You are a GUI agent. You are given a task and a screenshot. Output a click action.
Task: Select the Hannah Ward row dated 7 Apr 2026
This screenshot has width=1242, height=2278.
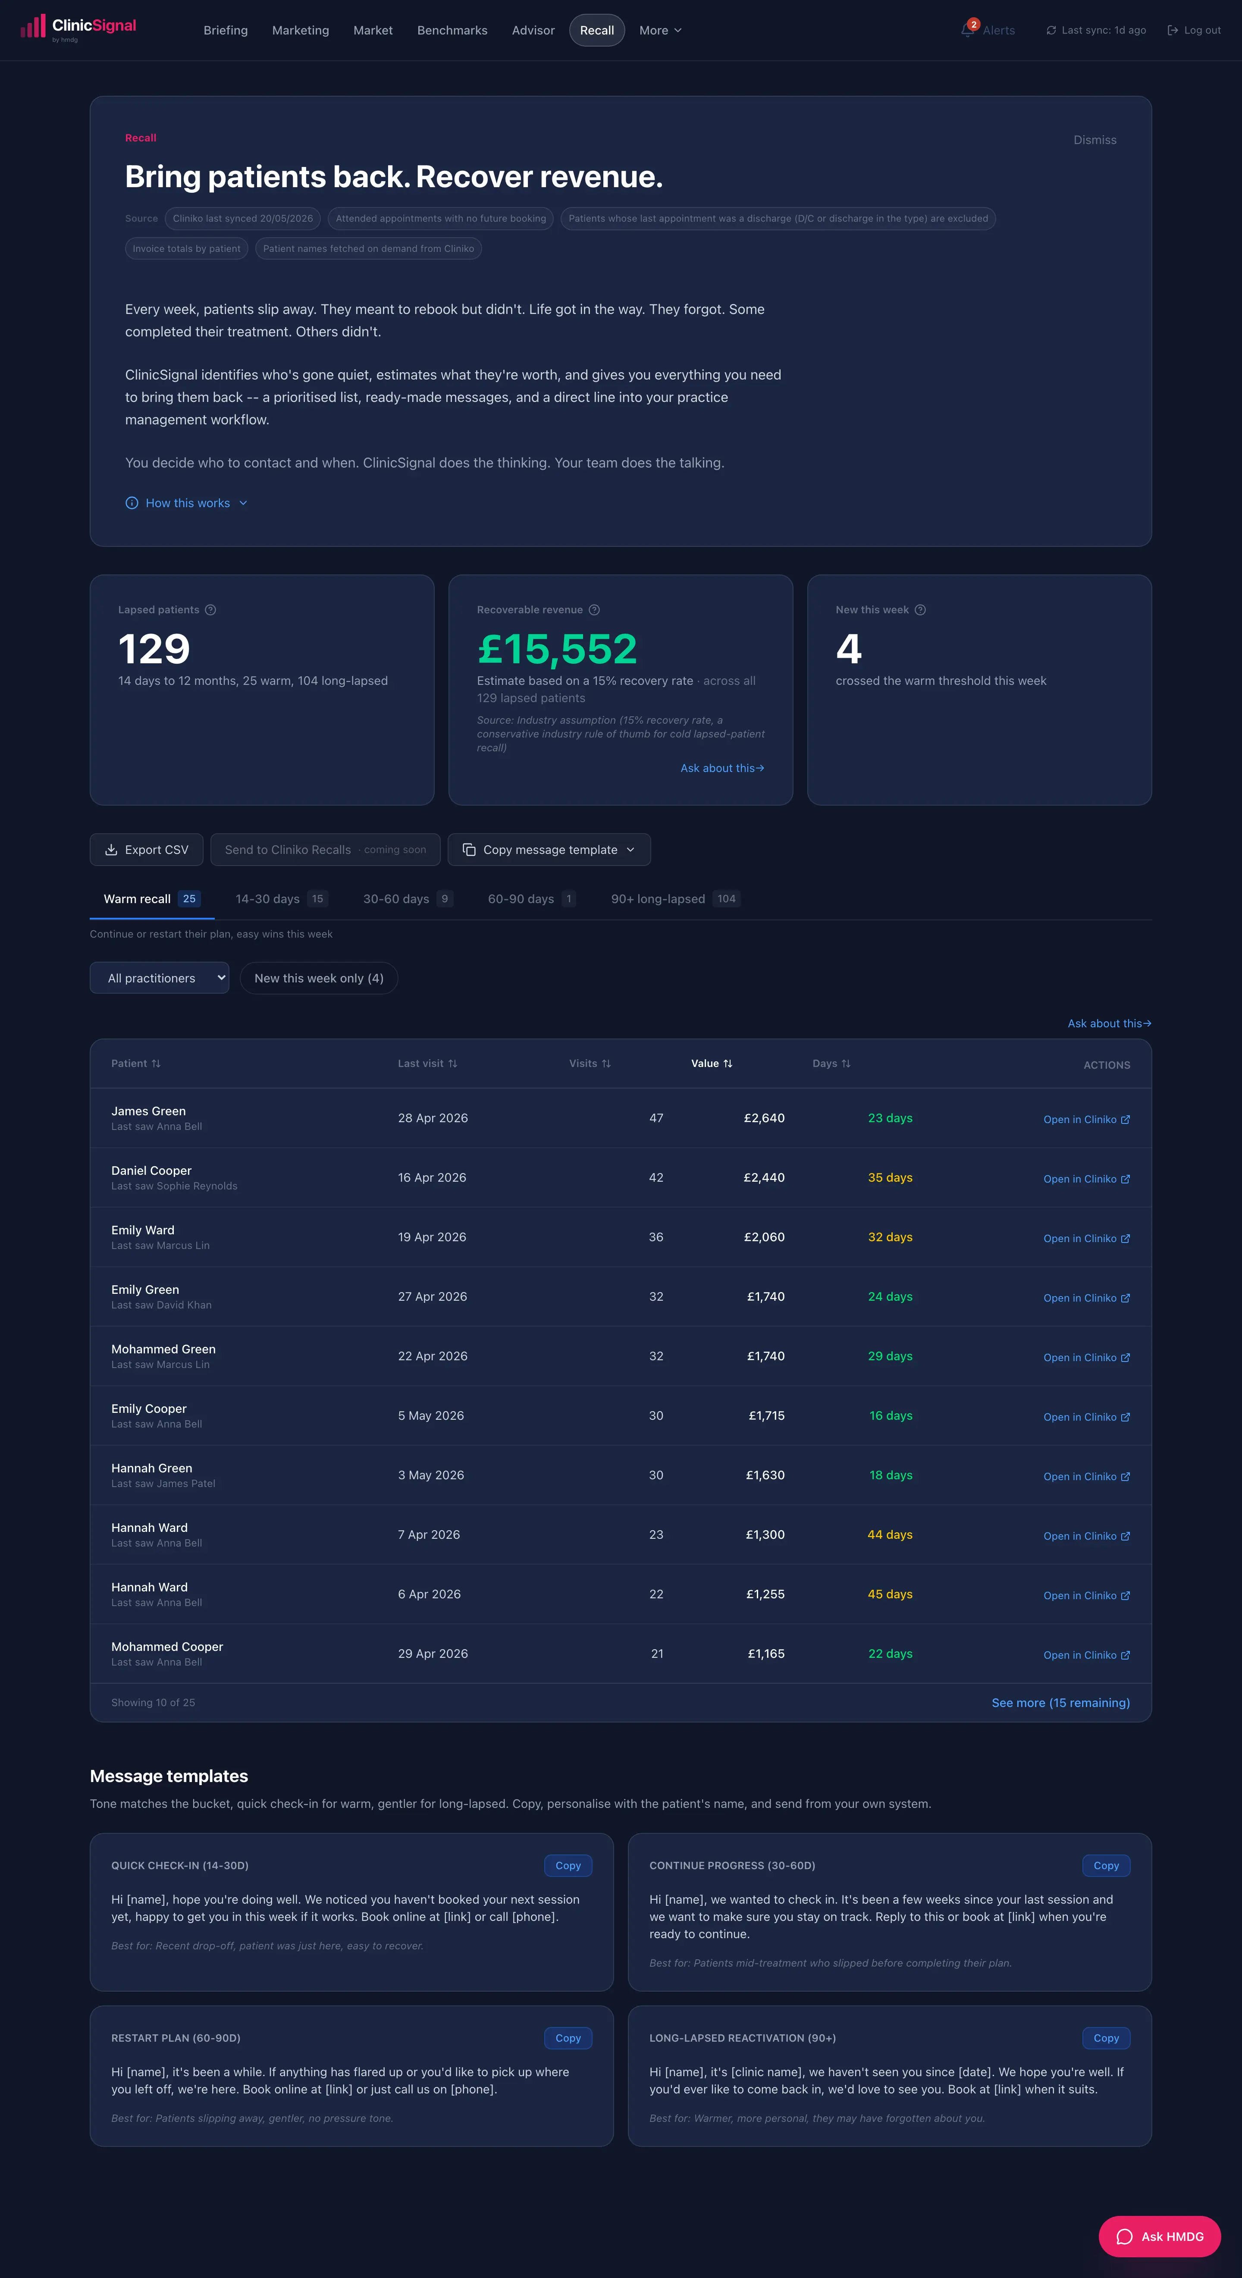621,1535
